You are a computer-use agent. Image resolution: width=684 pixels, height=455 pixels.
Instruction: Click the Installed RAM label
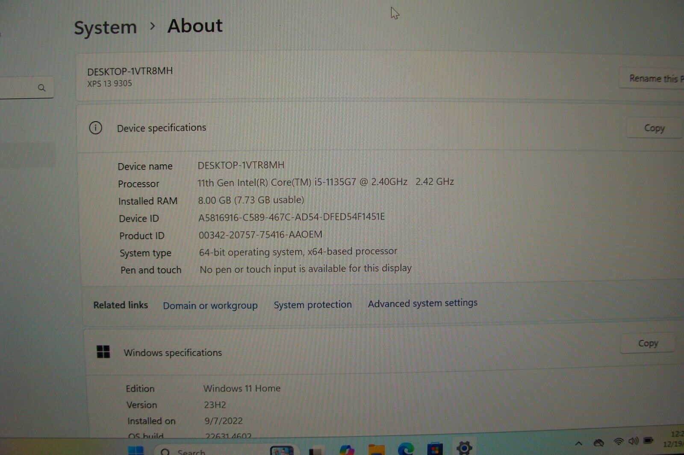pyautogui.click(x=147, y=201)
